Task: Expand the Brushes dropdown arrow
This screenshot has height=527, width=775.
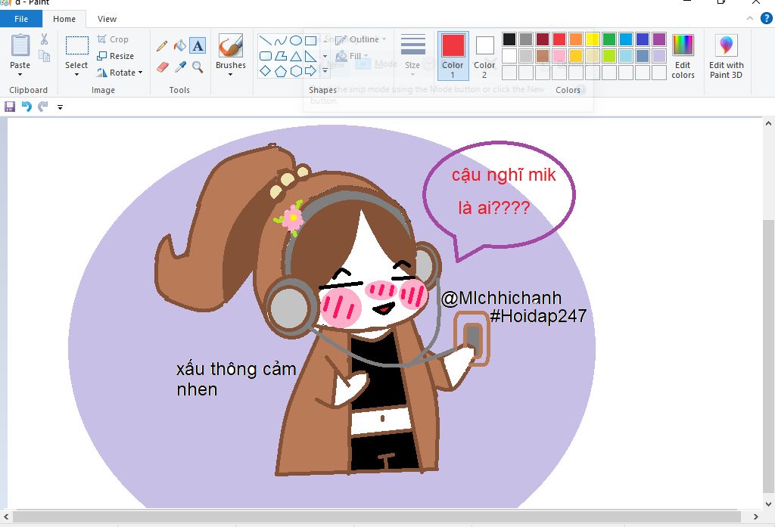Action: coord(230,75)
